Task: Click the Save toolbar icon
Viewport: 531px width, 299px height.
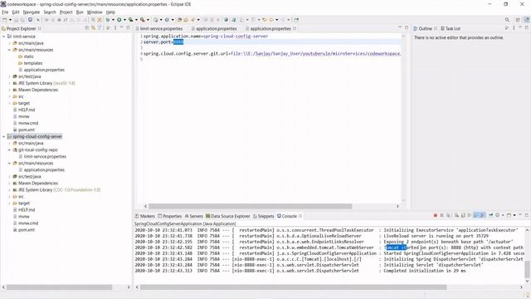Action: tap(17, 20)
